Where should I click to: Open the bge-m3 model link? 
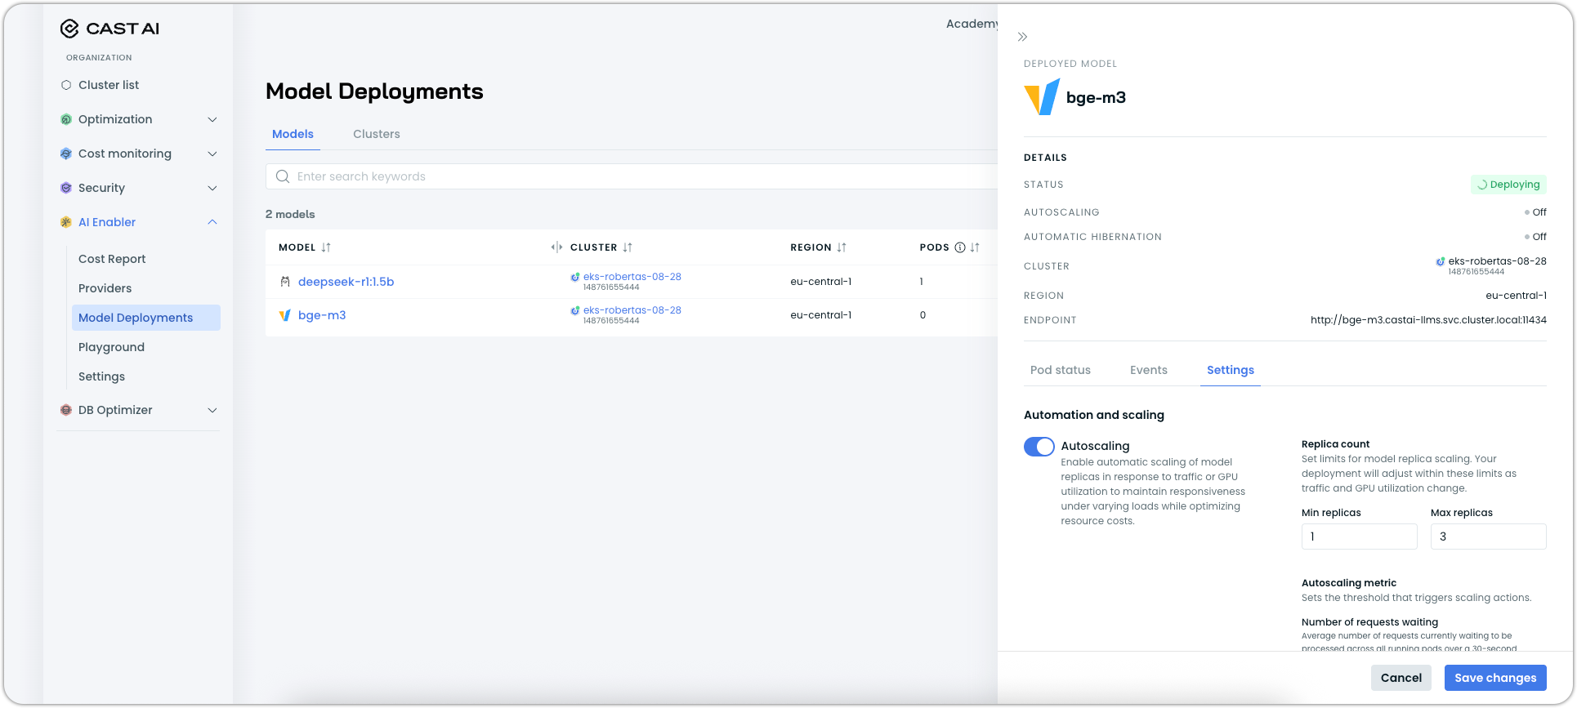click(x=322, y=315)
